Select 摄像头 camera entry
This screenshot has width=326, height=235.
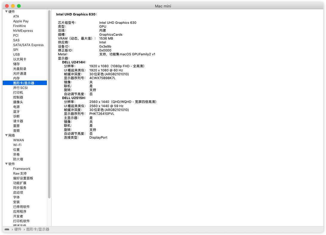coord(18,102)
